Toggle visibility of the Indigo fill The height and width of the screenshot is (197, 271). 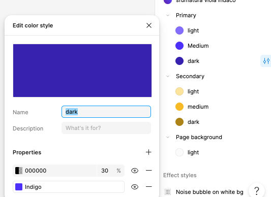(x=135, y=187)
